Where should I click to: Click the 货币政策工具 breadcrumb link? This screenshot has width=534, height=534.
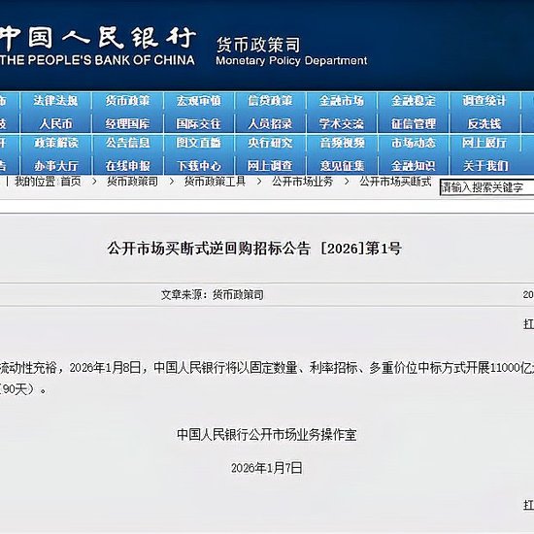[x=215, y=182]
